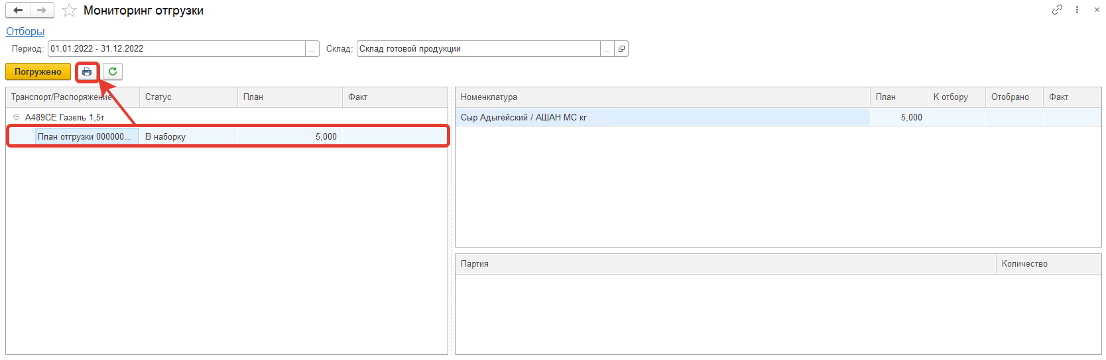Copy link using the chain icon
The image size is (1106, 360).
point(1057,10)
